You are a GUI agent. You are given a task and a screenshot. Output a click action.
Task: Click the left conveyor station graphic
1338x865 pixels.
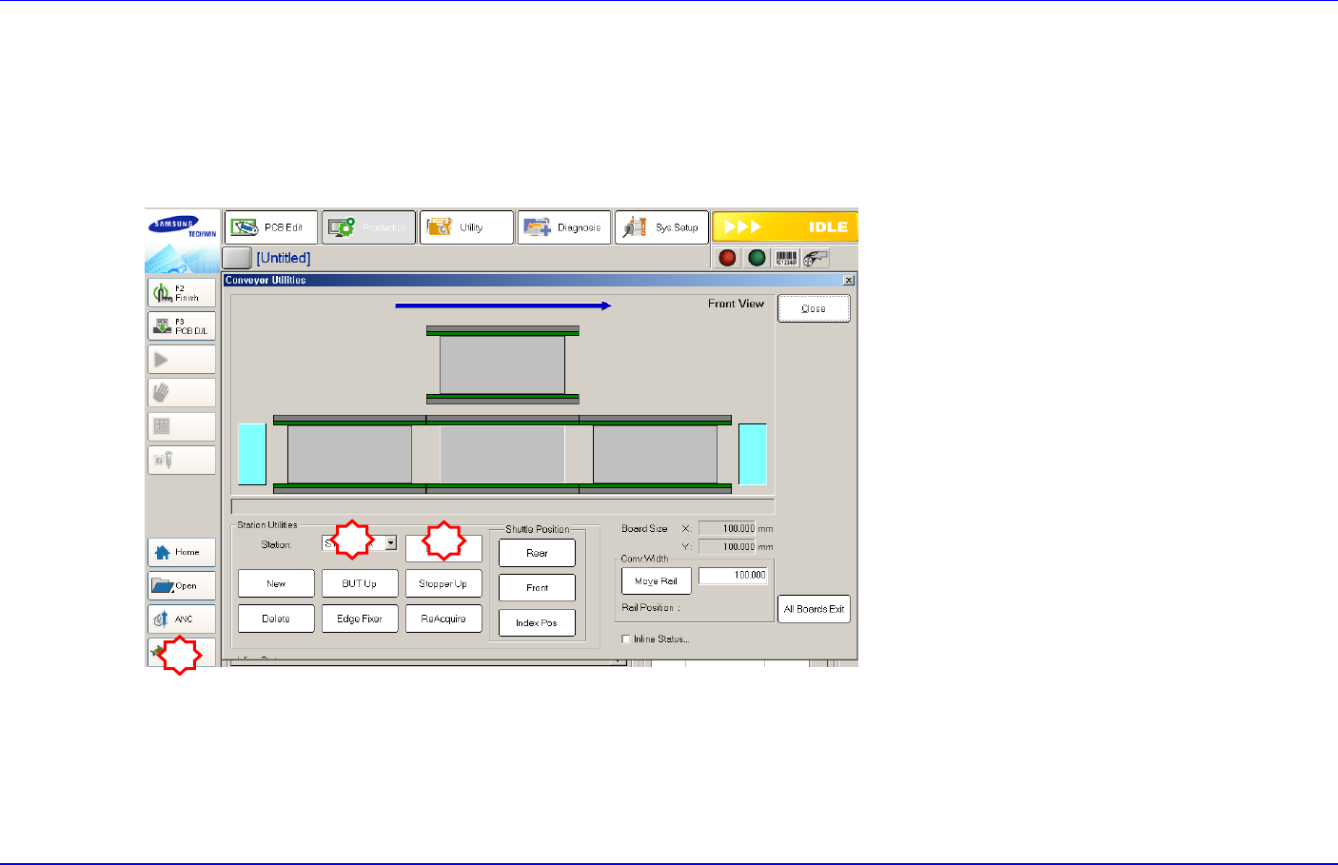coord(349,454)
